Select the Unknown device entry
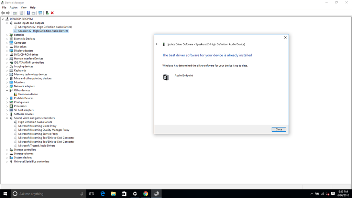The width and height of the screenshot is (352, 198). point(28,94)
